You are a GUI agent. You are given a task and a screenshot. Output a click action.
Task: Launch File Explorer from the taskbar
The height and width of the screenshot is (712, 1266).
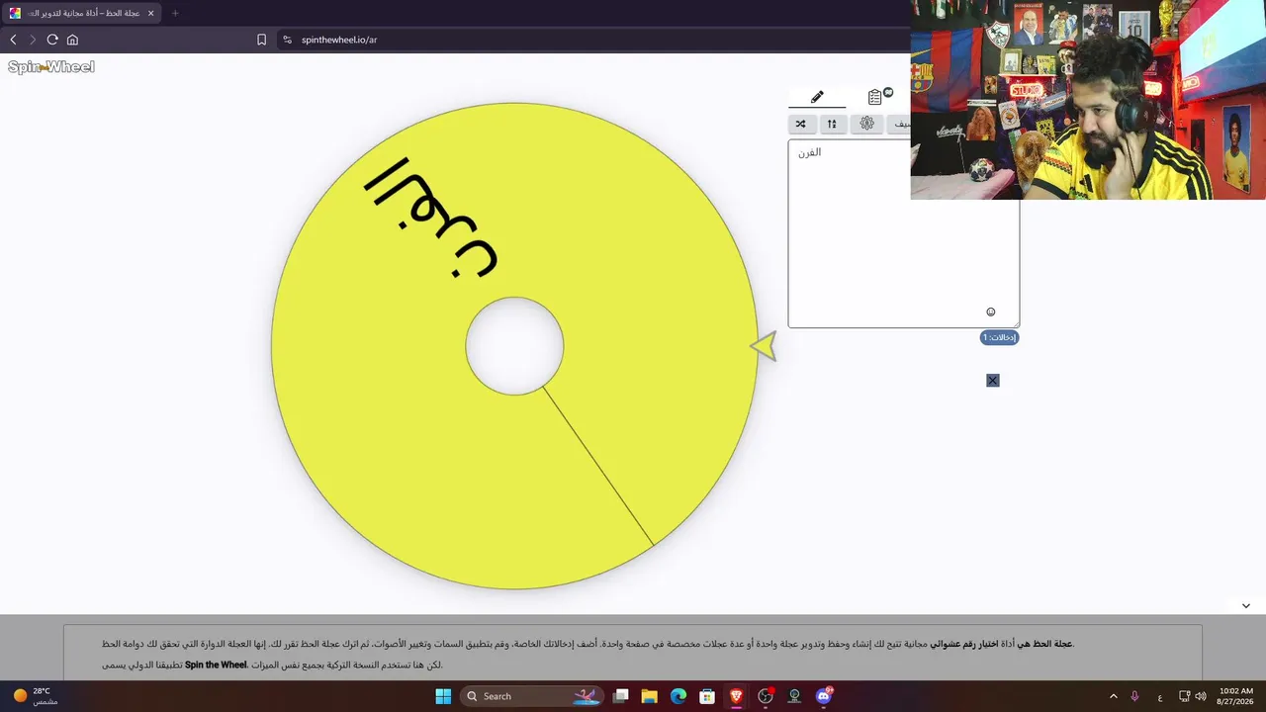point(650,696)
